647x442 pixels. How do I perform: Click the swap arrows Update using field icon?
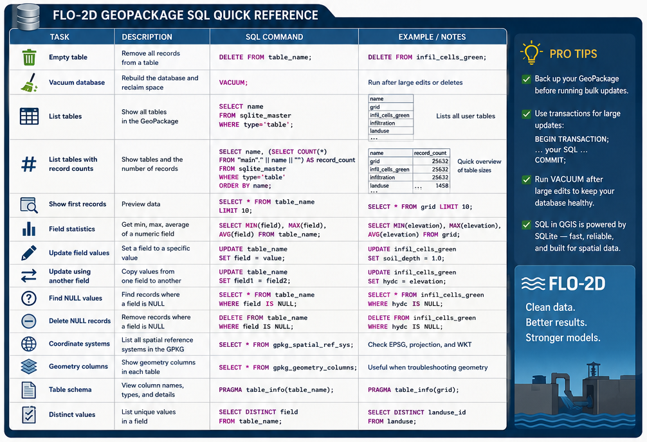point(29,276)
